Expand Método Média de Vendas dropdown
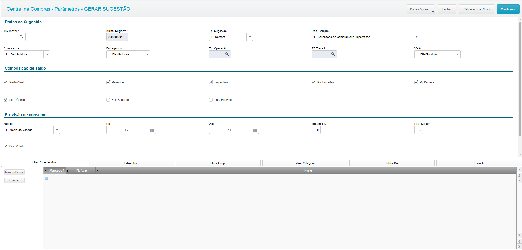 point(57,130)
